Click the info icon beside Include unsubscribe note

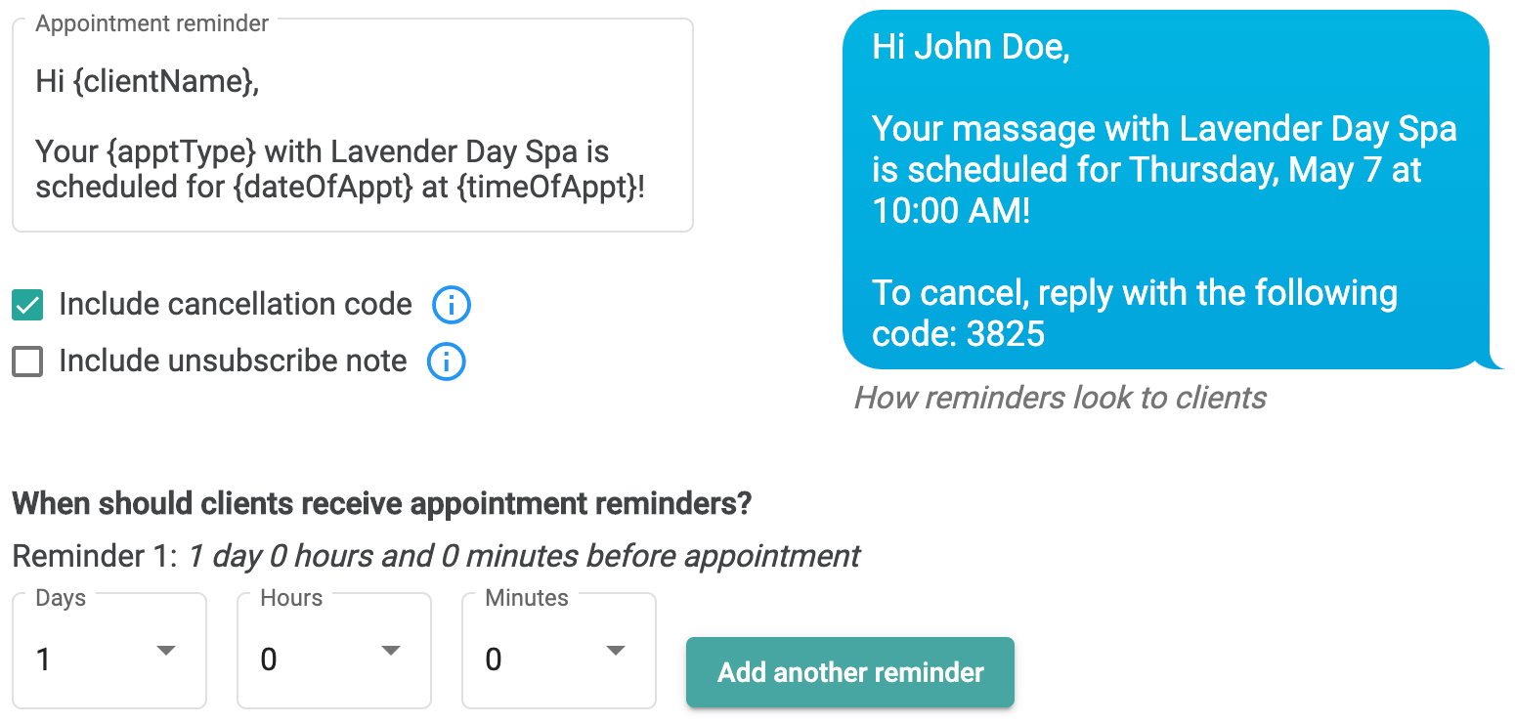tap(446, 361)
